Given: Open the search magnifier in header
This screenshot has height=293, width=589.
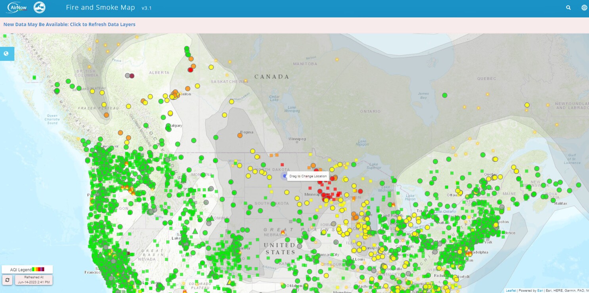Looking at the screenshot, I should 568,8.
